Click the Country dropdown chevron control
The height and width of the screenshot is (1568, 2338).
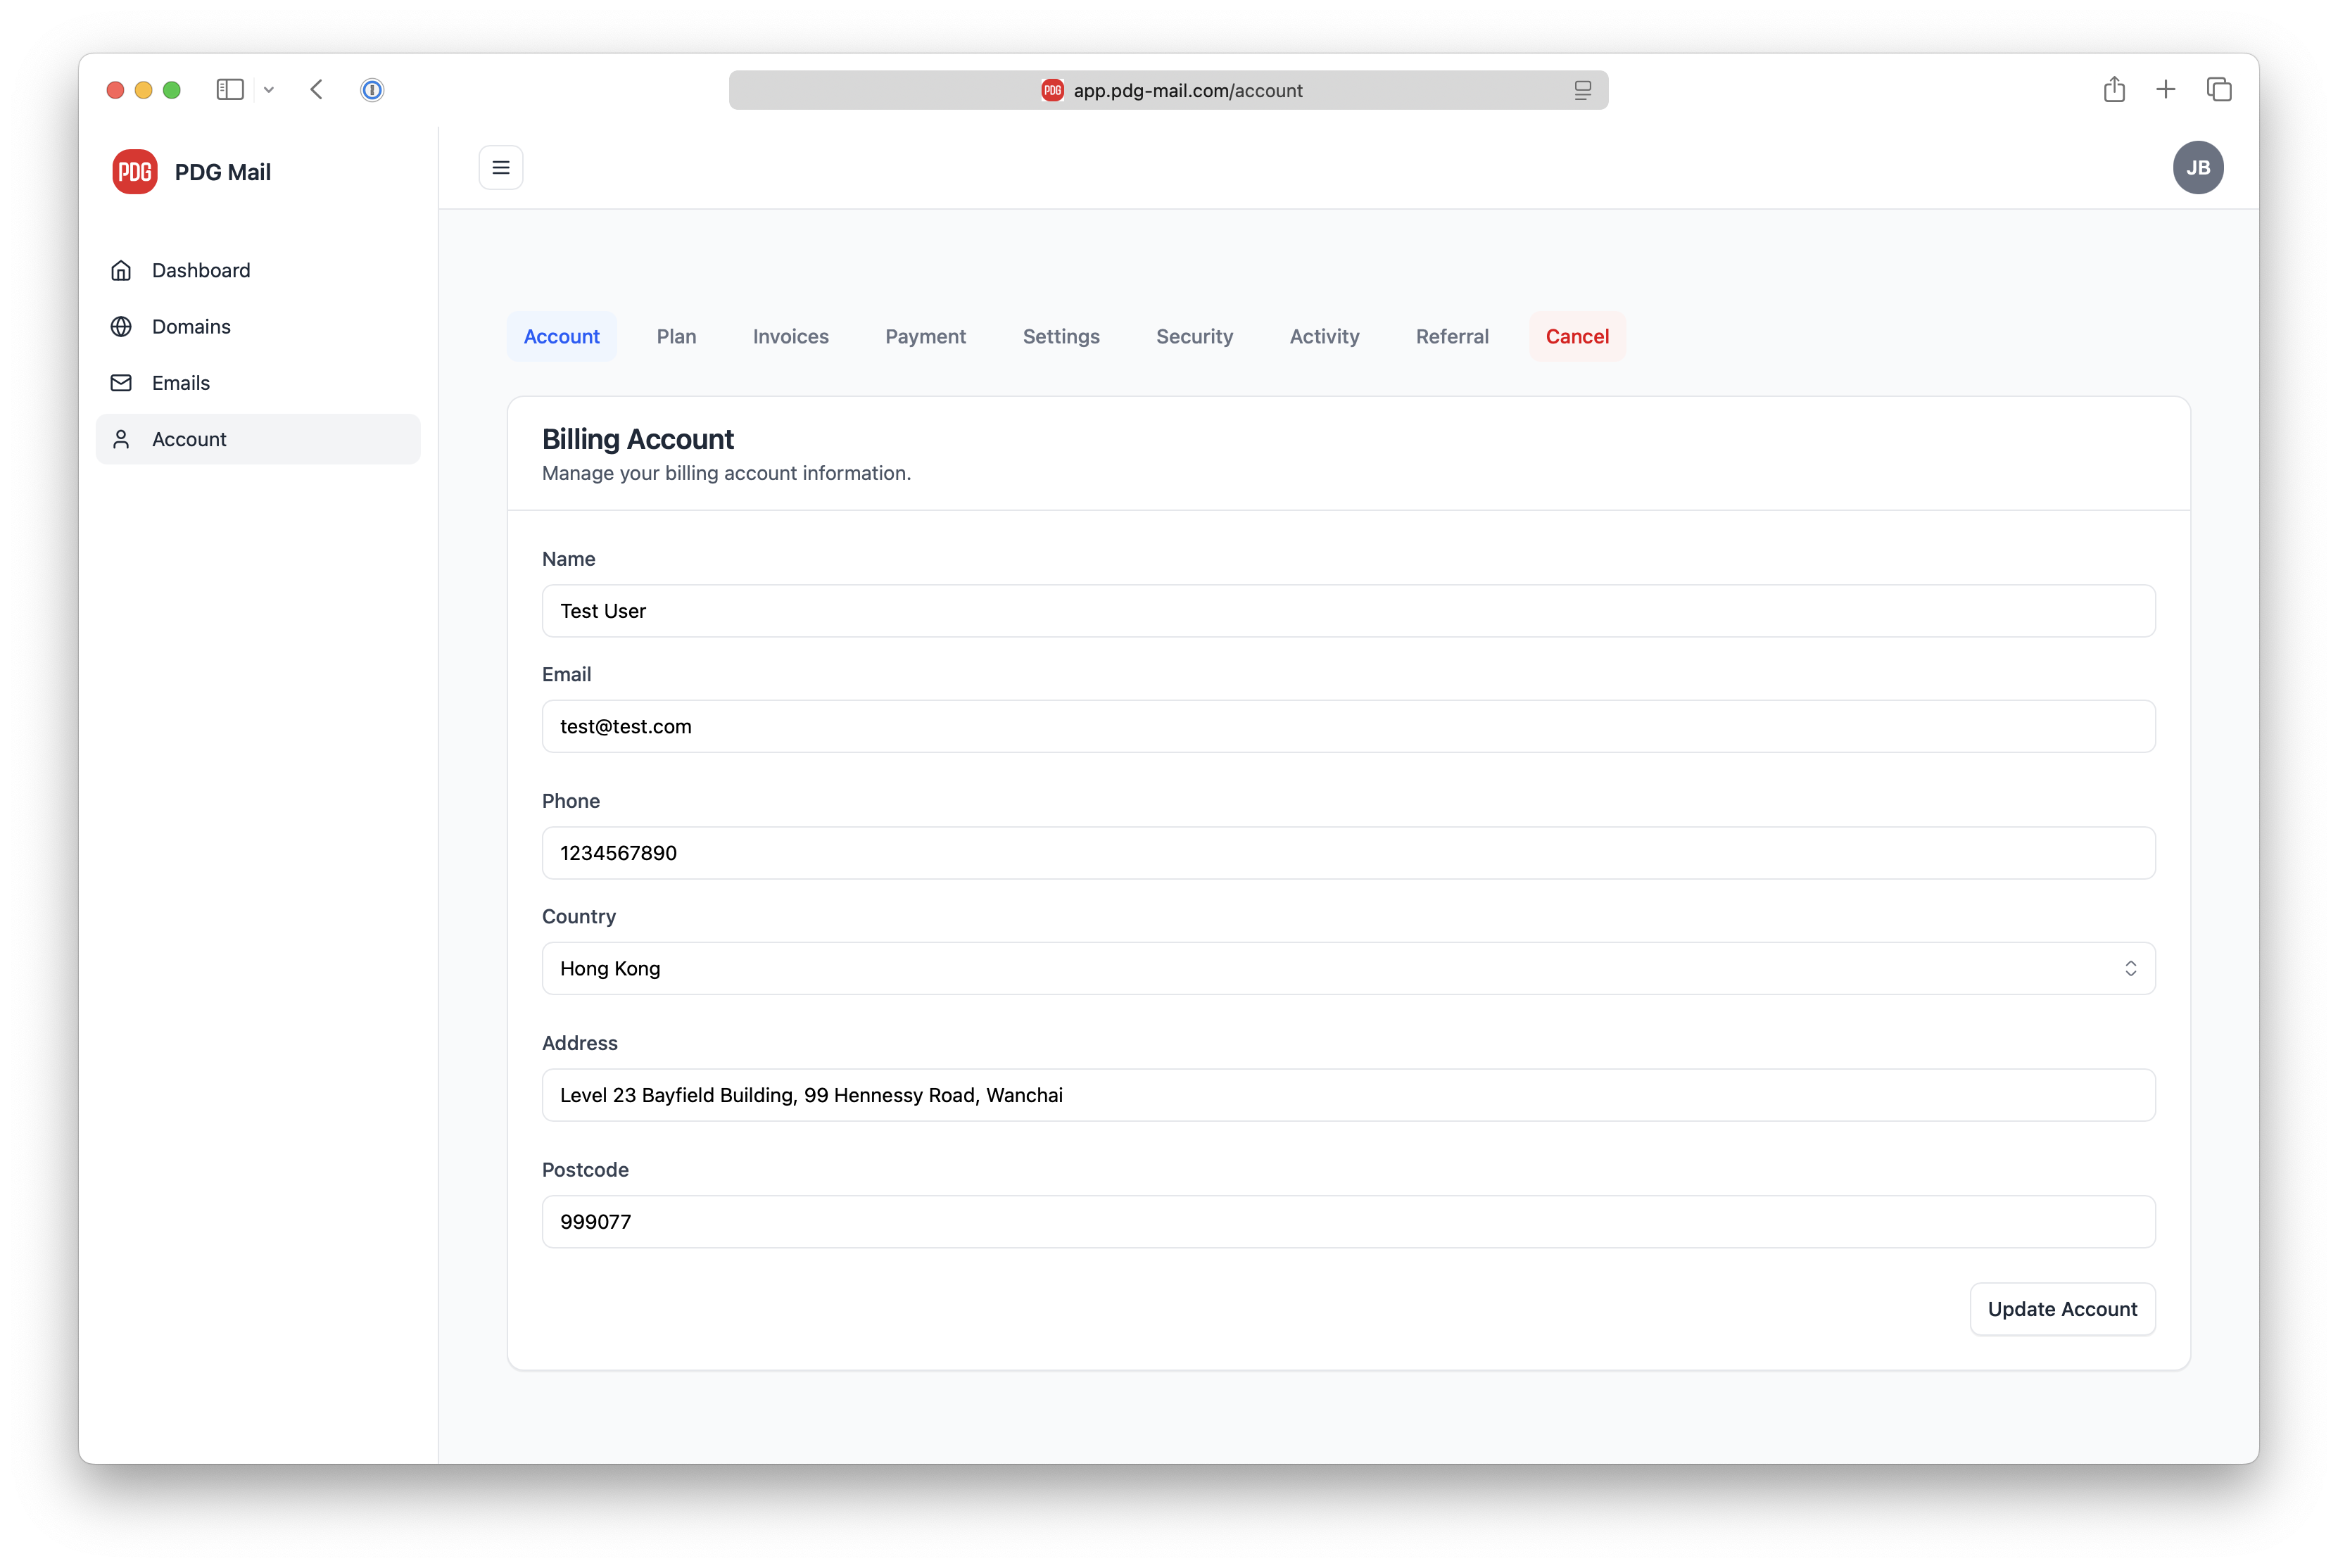[x=2131, y=968]
